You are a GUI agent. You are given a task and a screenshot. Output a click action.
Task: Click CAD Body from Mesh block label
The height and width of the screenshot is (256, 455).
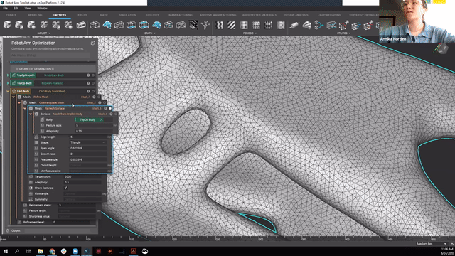[52, 91]
